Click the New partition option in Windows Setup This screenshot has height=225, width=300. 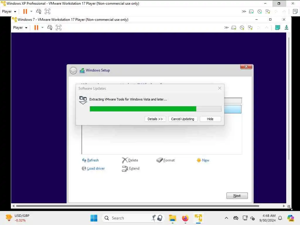(203, 160)
